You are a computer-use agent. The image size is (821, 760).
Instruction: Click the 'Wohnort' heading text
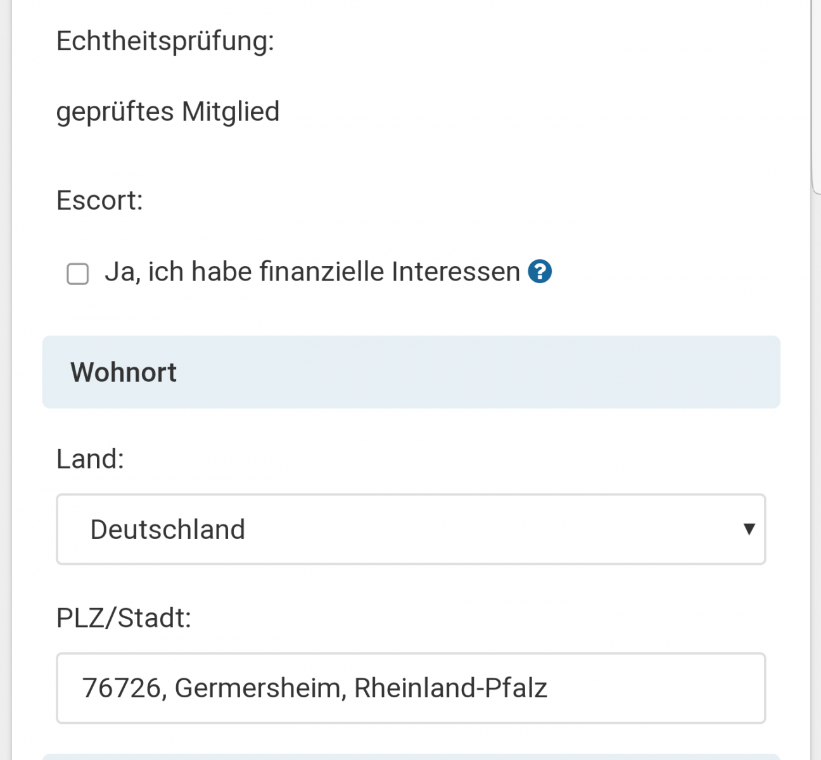pos(124,372)
